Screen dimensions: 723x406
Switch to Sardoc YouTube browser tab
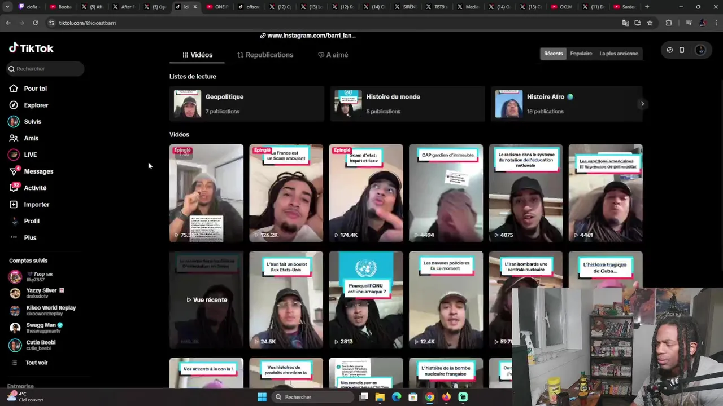tap(624, 7)
